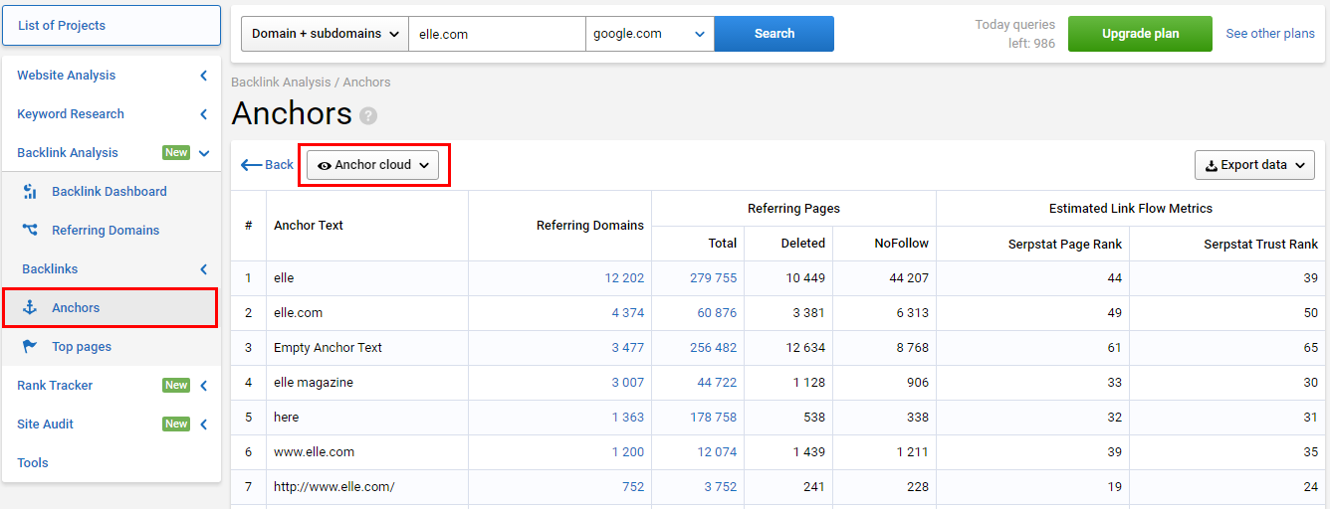Open Website Analysis in sidebar
1330x509 pixels.
[x=66, y=76]
